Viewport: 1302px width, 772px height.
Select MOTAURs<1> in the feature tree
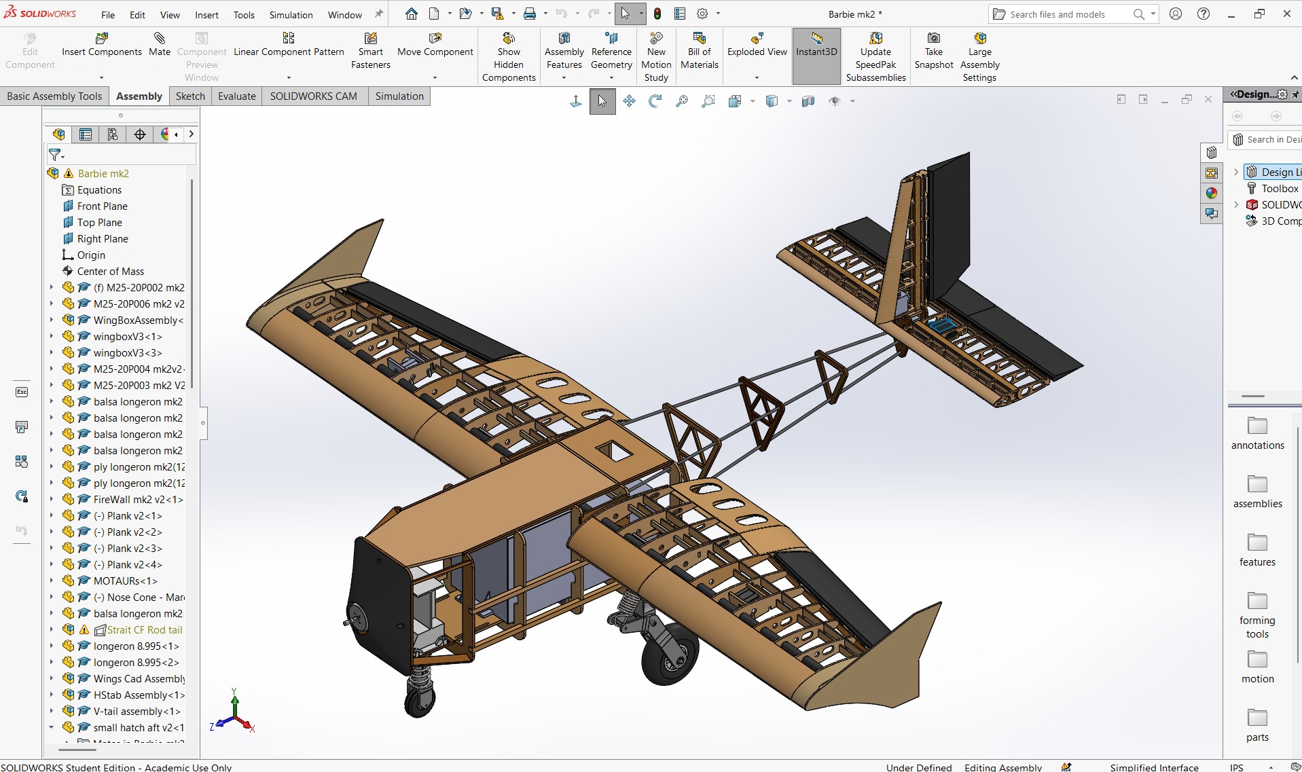point(126,581)
